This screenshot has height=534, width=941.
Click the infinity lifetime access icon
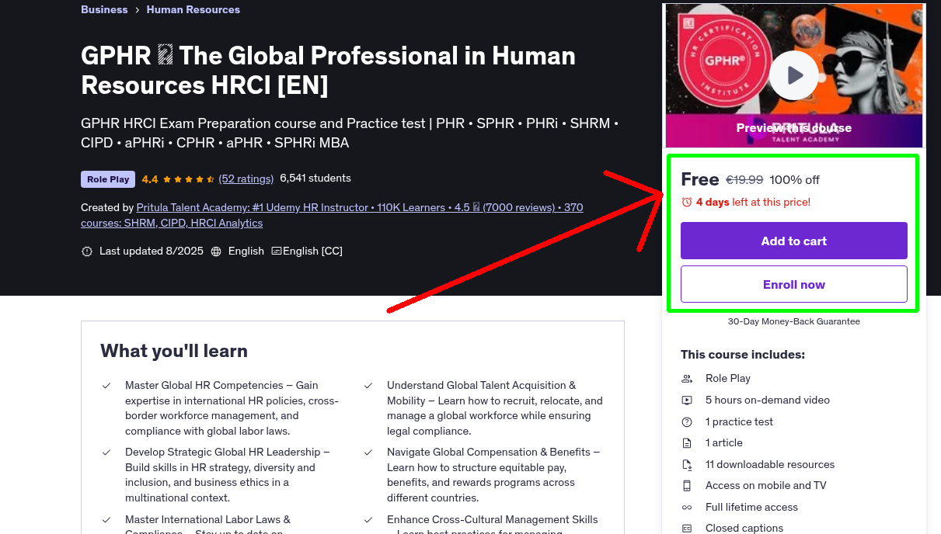(x=687, y=508)
